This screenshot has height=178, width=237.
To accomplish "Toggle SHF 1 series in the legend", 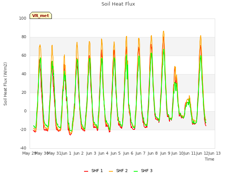I will coord(93,171).
